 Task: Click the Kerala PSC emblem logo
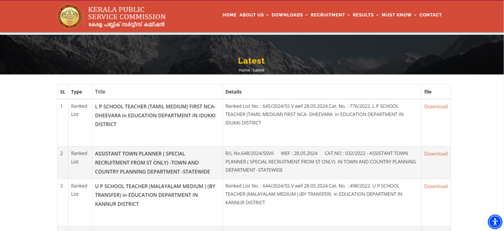tap(69, 16)
